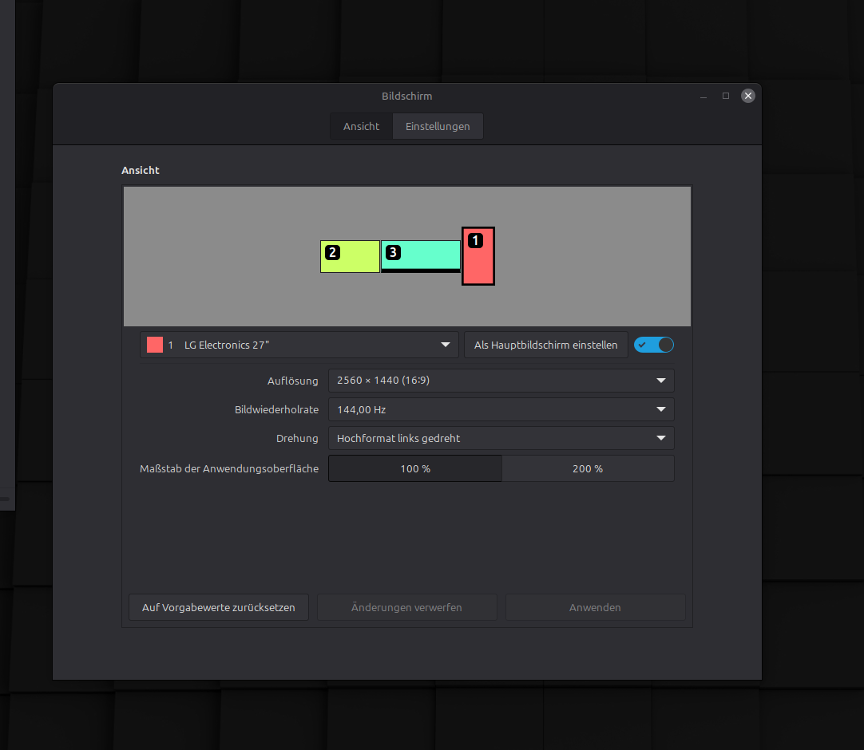Open the Einstellungen tab

coord(438,126)
